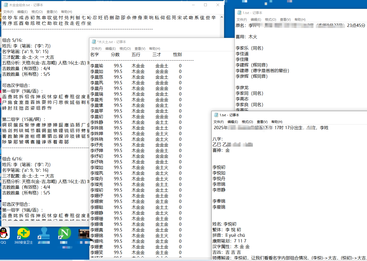Launch the 360安全卫士 desktop shortcut
Screen dimensions: 367x261
[x=23, y=233]
